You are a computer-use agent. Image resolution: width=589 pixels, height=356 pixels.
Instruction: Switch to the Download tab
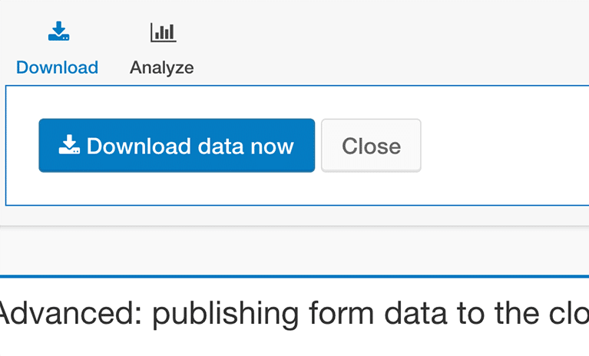pos(57,49)
